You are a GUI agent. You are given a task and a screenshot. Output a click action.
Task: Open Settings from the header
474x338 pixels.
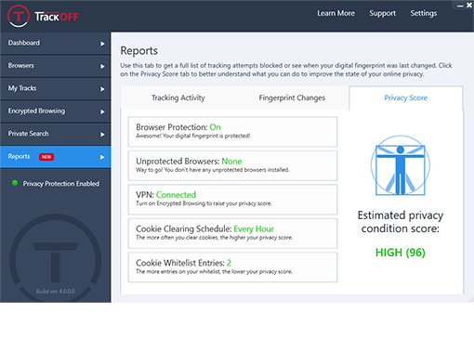click(424, 13)
